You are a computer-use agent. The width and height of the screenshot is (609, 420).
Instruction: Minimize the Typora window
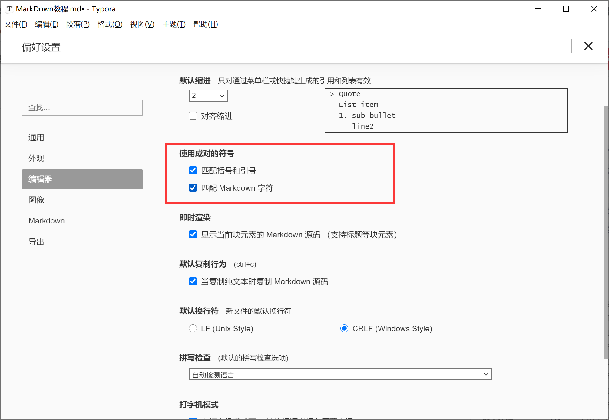click(538, 9)
